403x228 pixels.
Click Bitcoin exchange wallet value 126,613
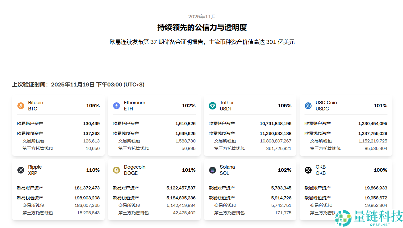91,141
